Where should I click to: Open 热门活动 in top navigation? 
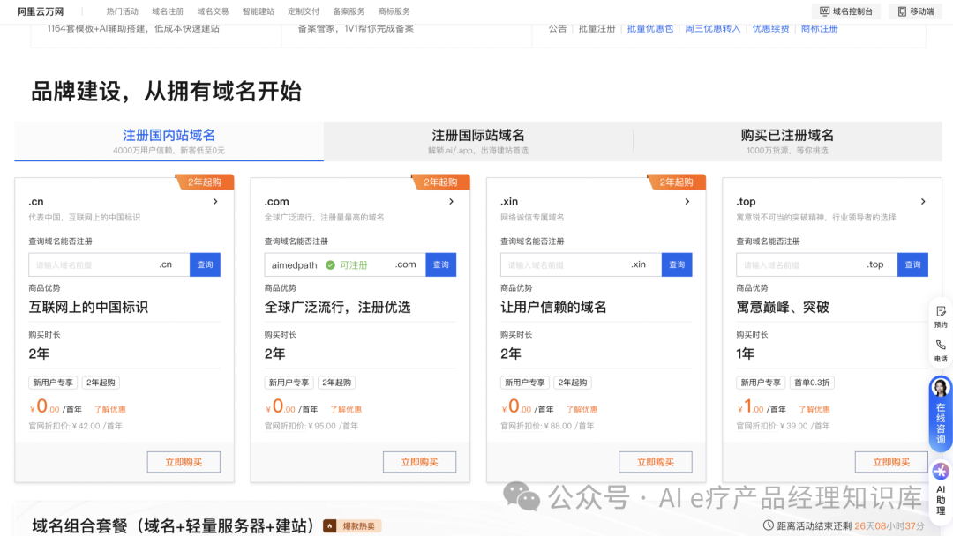click(122, 11)
